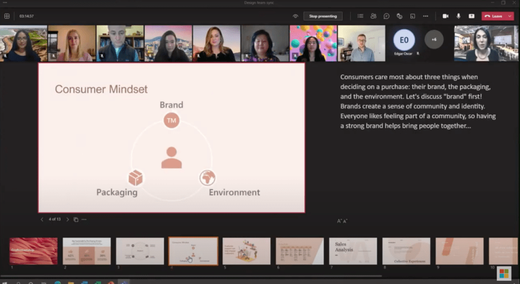Show the +6 additional participants
The width and height of the screenshot is (520, 284).
433,40
